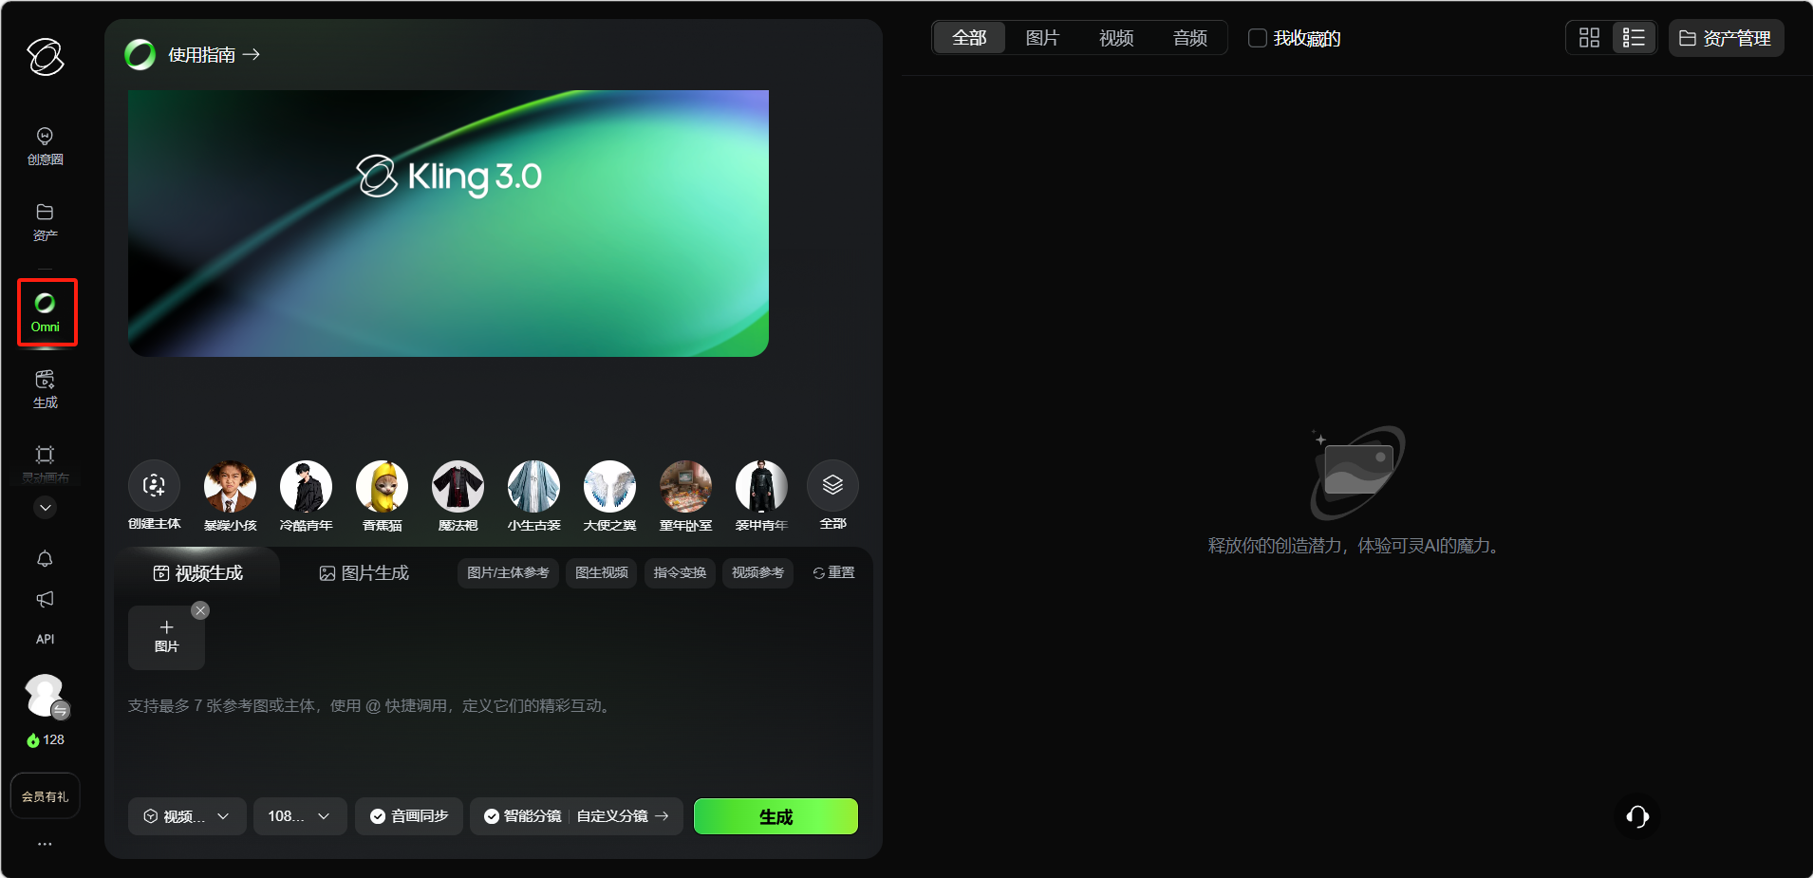
Task: Toggle the 智能分镜 option
Action: click(523, 816)
